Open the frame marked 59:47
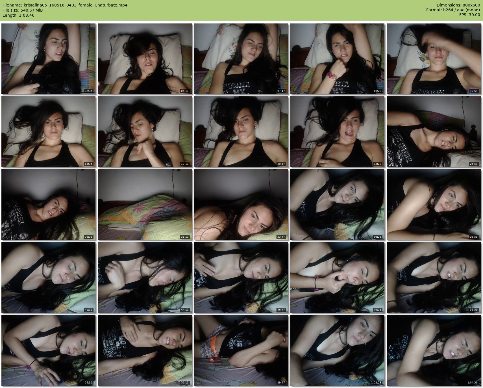The image size is (483, 388). [241, 350]
